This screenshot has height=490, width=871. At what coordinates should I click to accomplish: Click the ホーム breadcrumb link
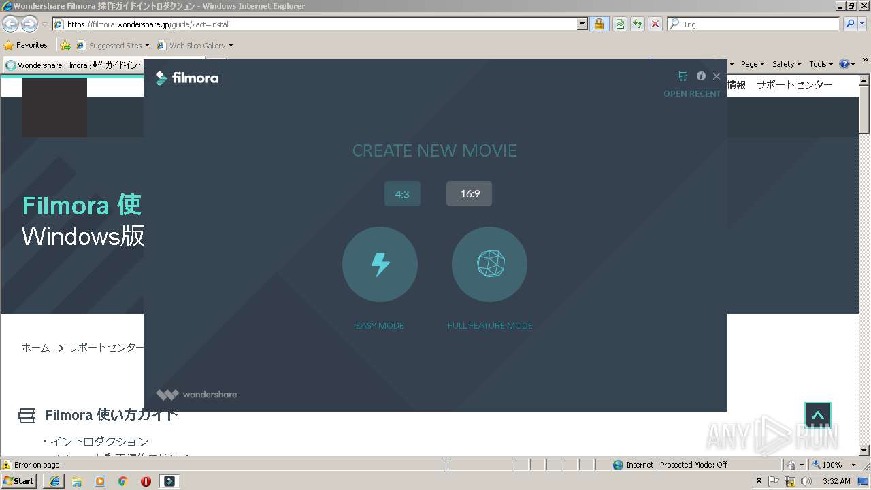coord(35,348)
